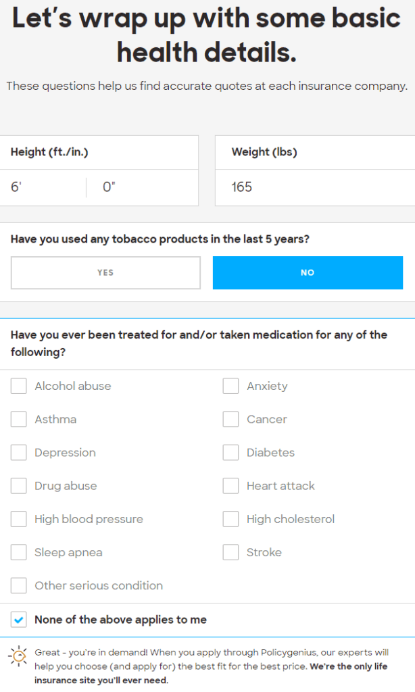Mark the Depression checkbox
This screenshot has height=692, width=415.
(x=18, y=452)
